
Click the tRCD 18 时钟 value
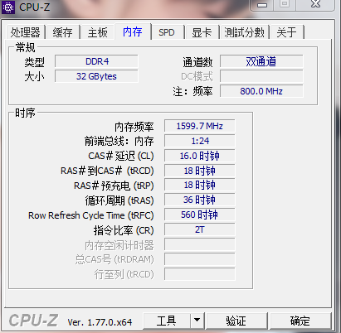point(200,171)
